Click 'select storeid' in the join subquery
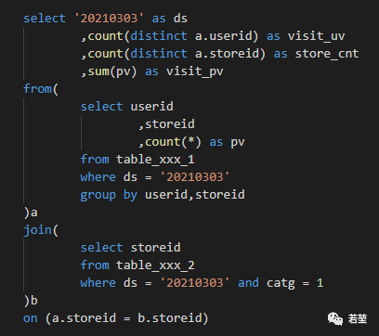Screen dimensions: 379x336 pyautogui.click(x=130, y=248)
